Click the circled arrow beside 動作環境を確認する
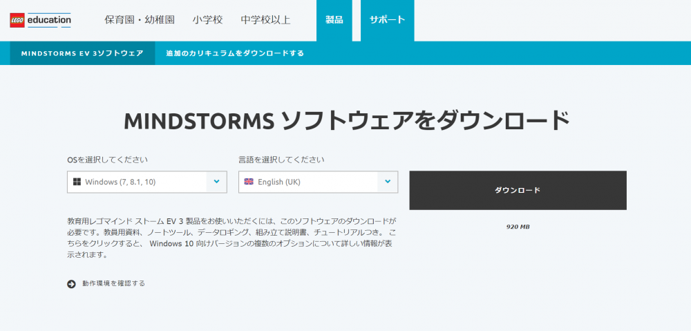 point(71,283)
